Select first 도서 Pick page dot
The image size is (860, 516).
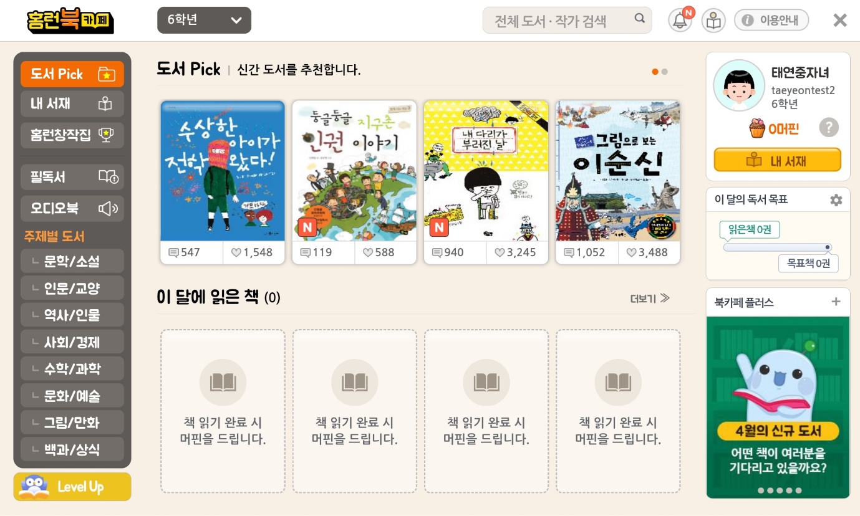point(655,72)
